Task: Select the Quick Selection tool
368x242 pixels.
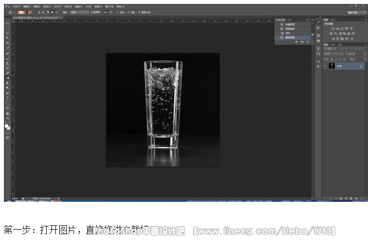Action: [7, 38]
